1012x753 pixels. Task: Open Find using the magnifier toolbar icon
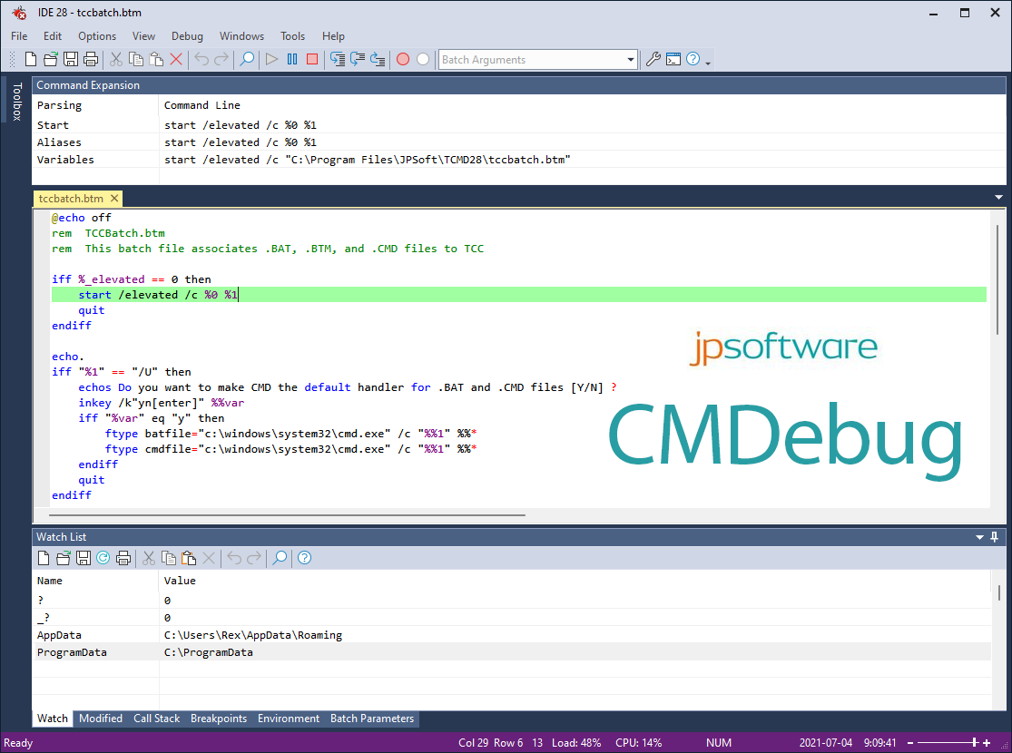pos(246,58)
